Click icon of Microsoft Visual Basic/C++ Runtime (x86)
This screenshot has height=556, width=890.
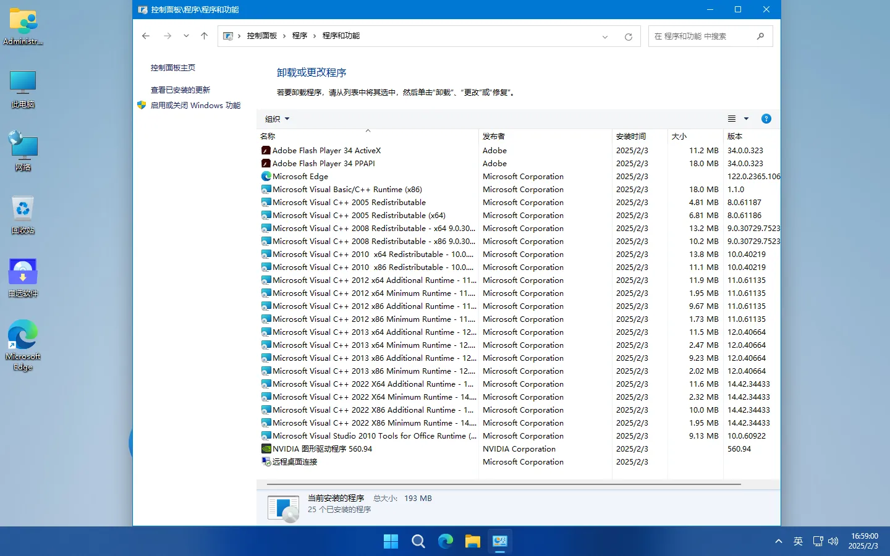(x=266, y=189)
